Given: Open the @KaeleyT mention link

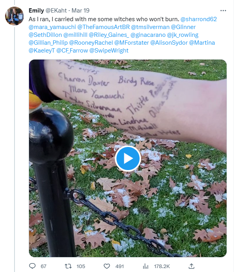Looking at the screenshot, I should pos(42,51).
